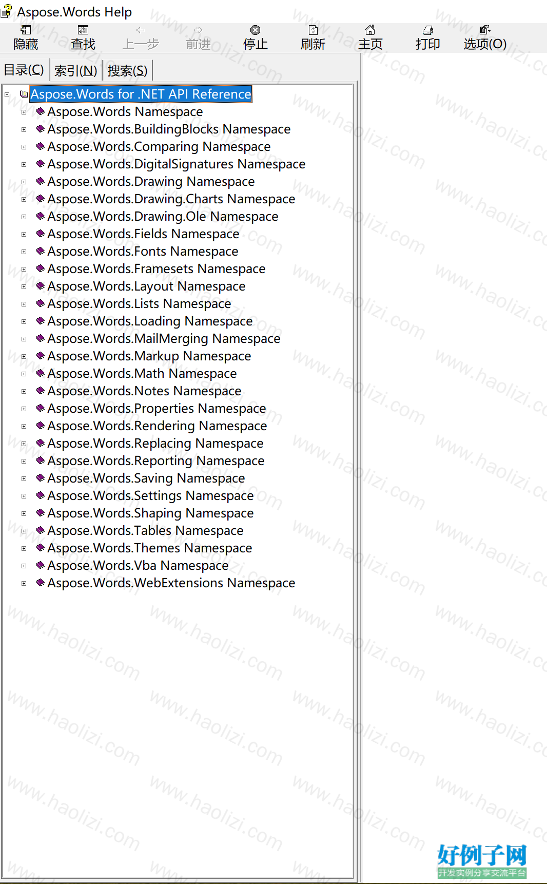The height and width of the screenshot is (884, 547).
Task: Expand the Aspose.Words.Reporting Namespace node
Action: 24,461
